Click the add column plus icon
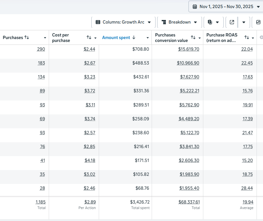The image size is (263, 221). 261,38
